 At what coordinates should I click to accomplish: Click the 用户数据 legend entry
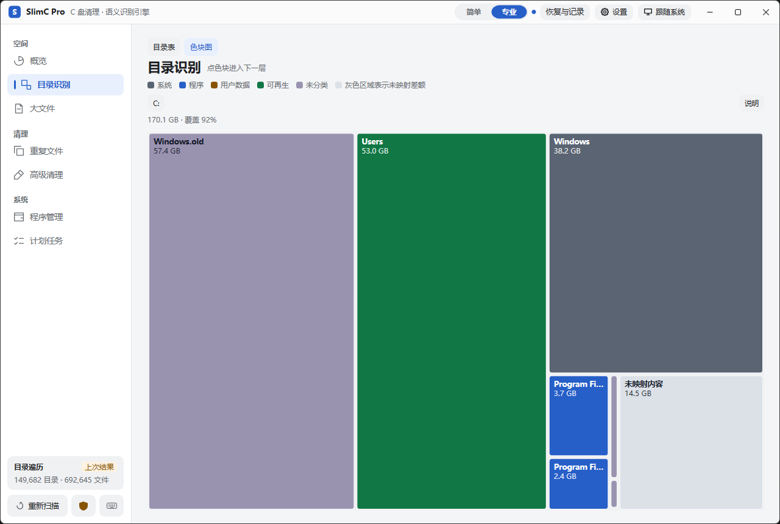(230, 85)
